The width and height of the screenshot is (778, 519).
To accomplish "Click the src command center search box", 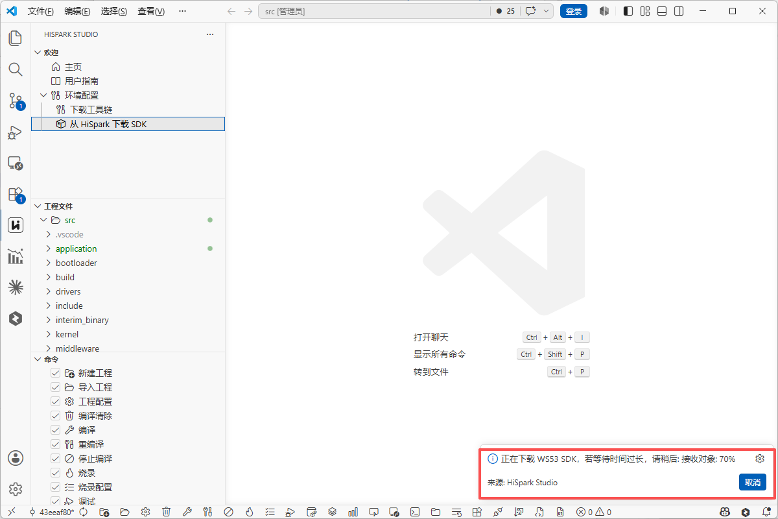I will click(x=374, y=11).
